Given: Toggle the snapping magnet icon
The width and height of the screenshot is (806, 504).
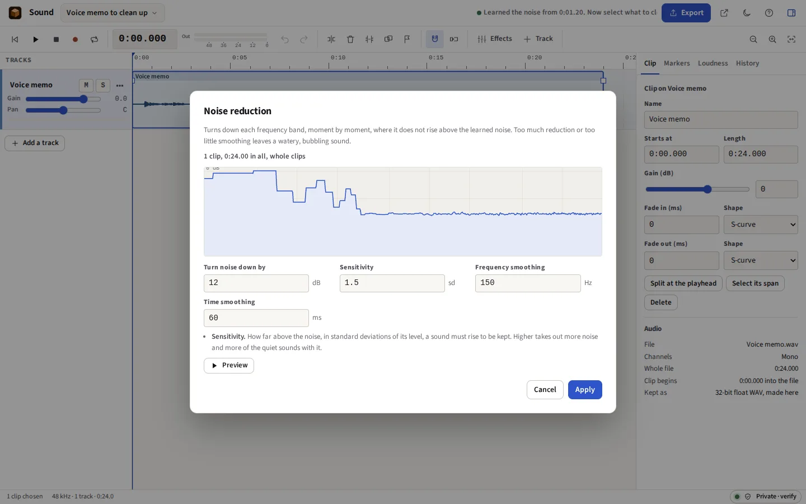Looking at the screenshot, I should coord(435,39).
